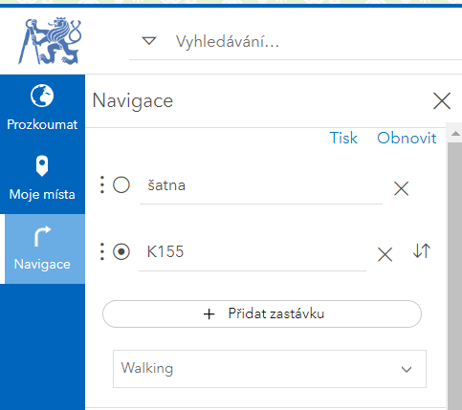Close the Navigace panel
Screen dimensions: 462x410
(x=442, y=101)
